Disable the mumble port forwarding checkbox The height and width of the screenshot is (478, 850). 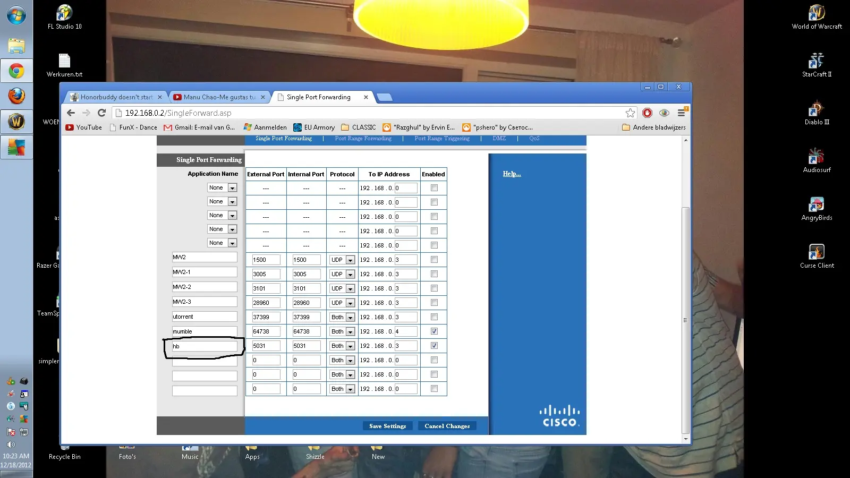pos(434,331)
